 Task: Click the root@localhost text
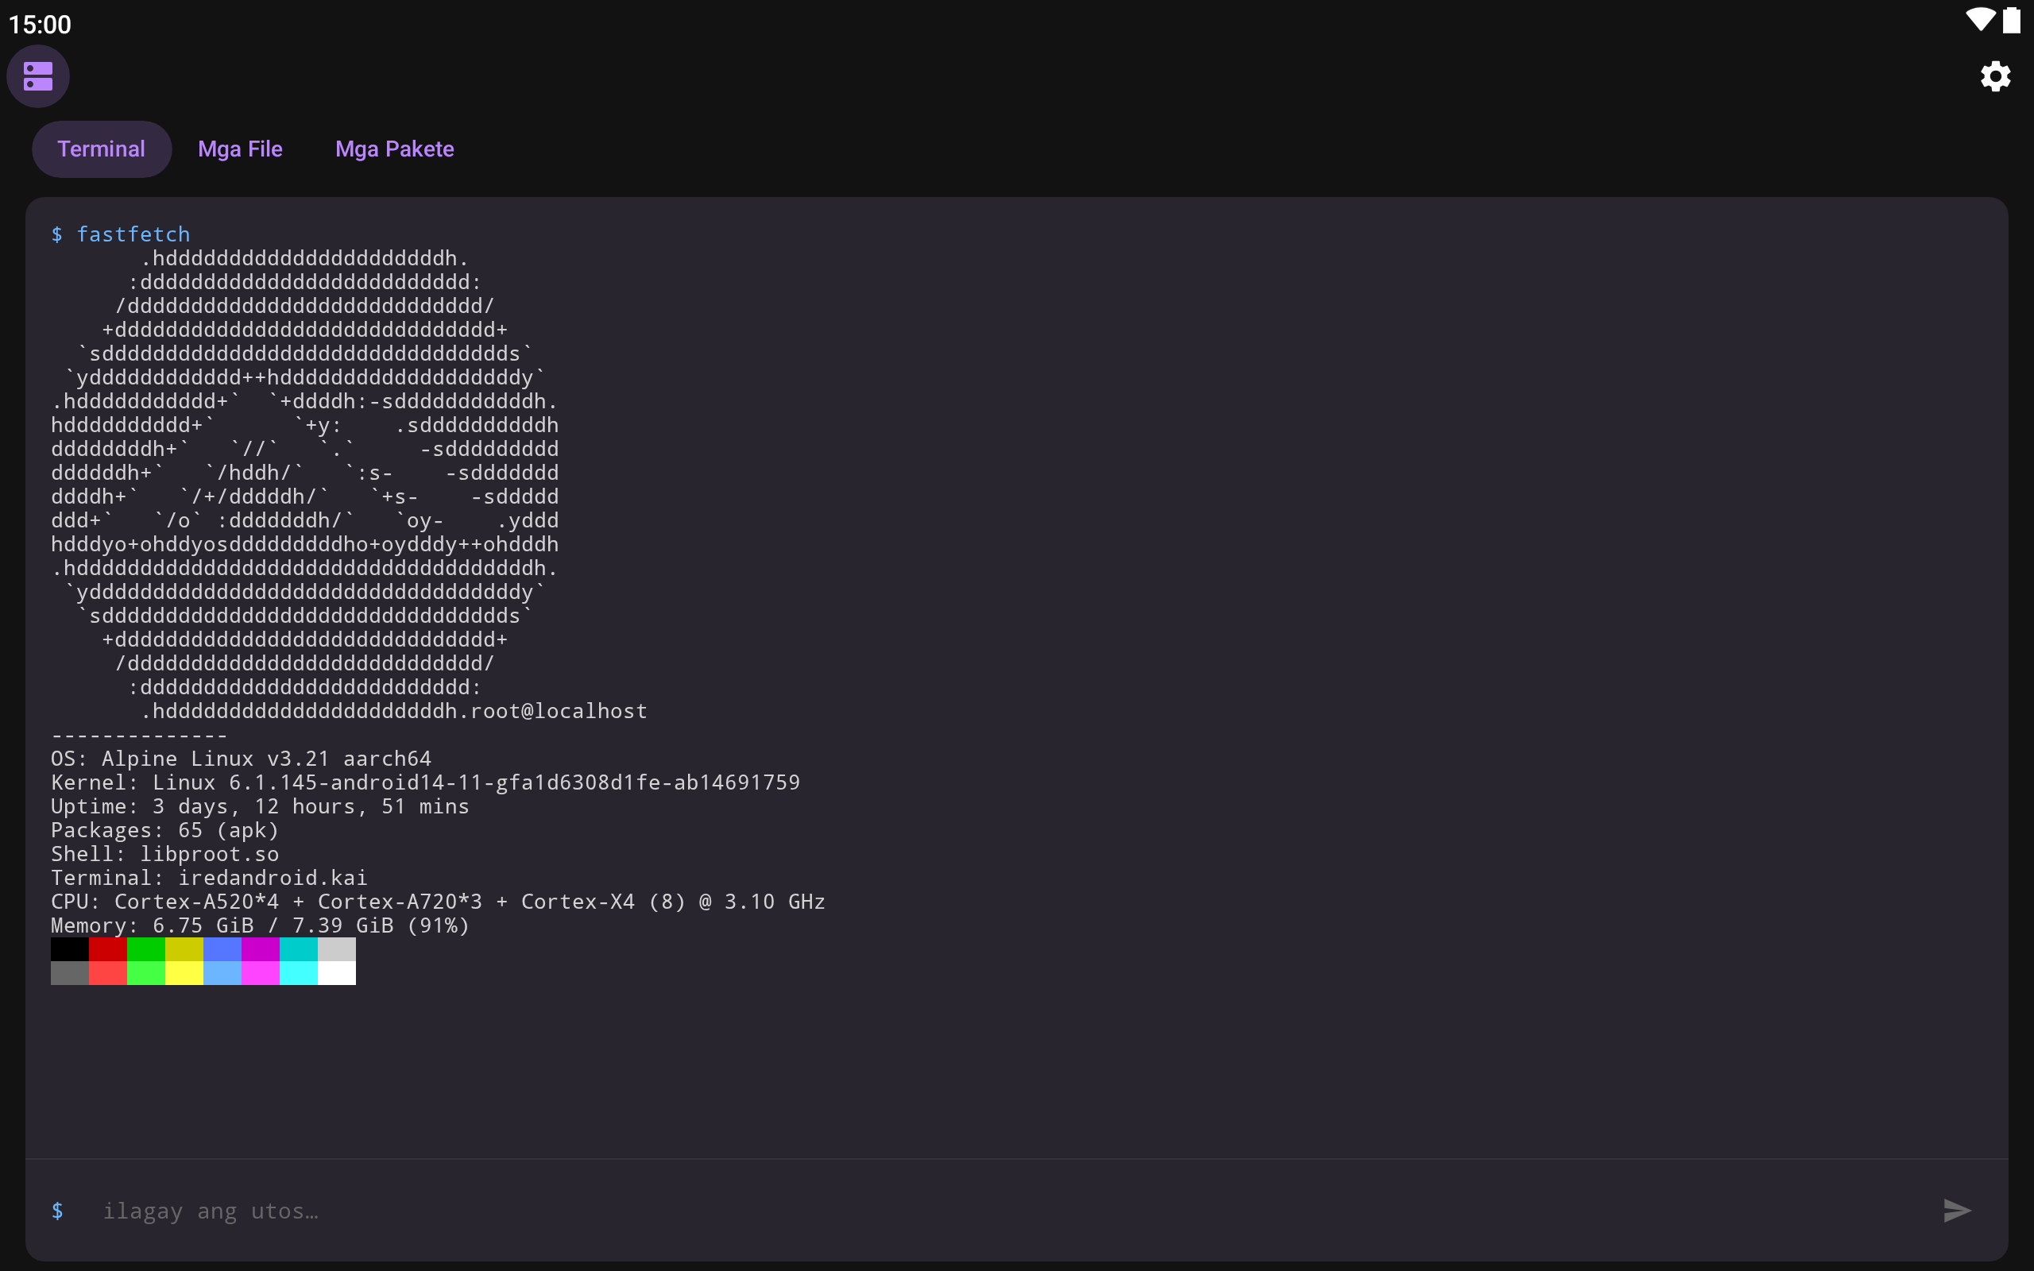point(559,711)
